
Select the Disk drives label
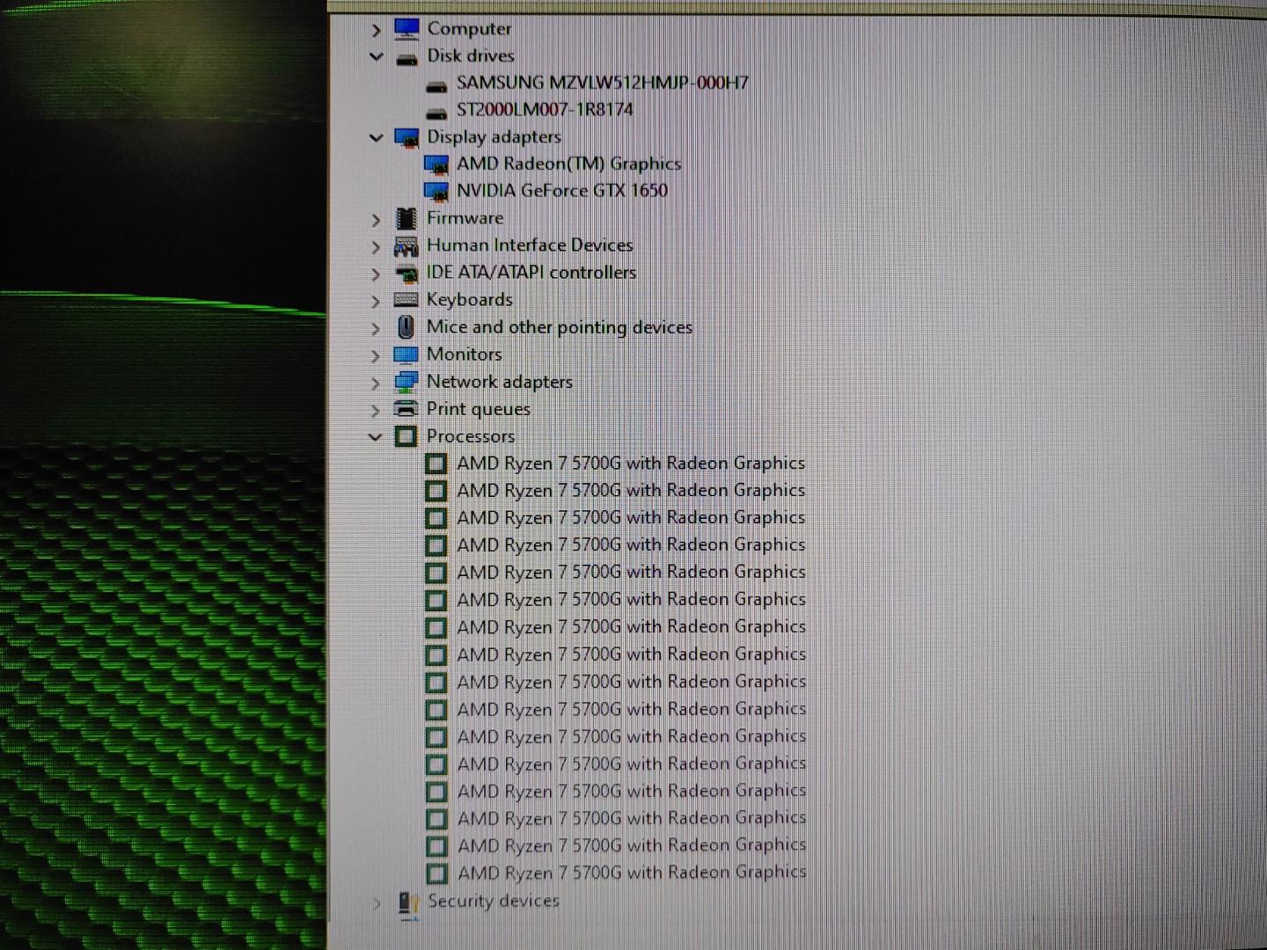(x=471, y=55)
